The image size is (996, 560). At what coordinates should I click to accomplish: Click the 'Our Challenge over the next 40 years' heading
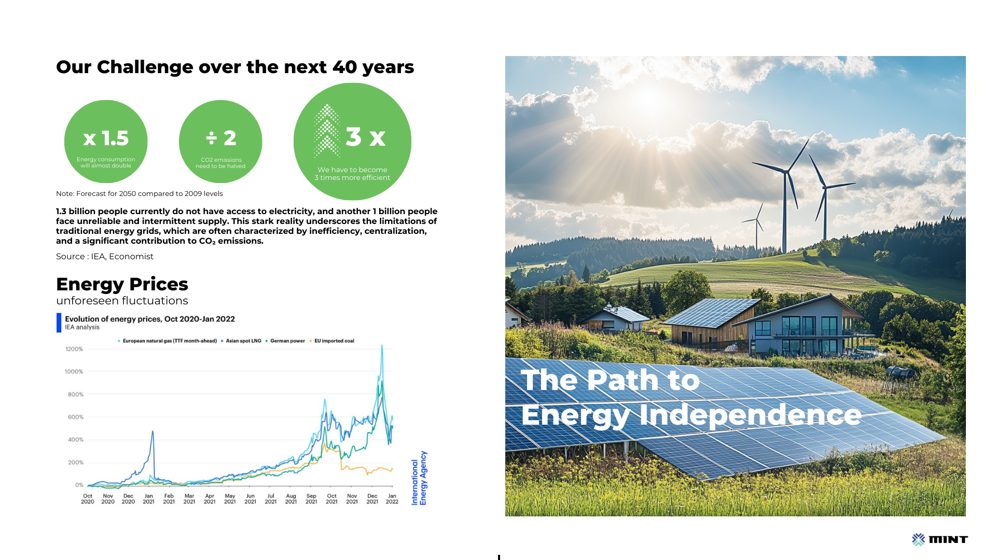(234, 67)
